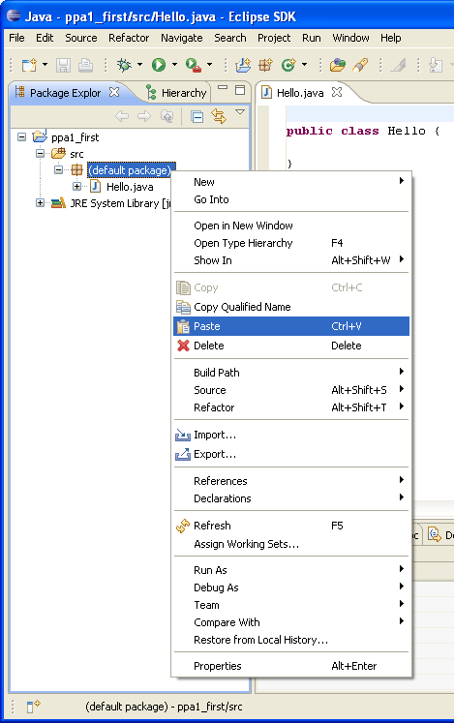Click the Hello class code line

363,131
